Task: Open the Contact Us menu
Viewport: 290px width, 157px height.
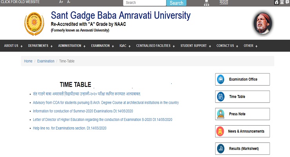Action: click(x=225, y=46)
